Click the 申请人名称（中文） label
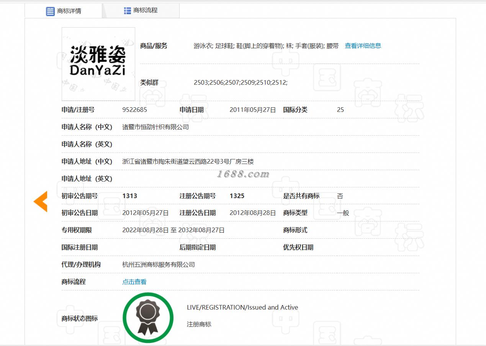This screenshot has width=486, height=346. click(87, 127)
